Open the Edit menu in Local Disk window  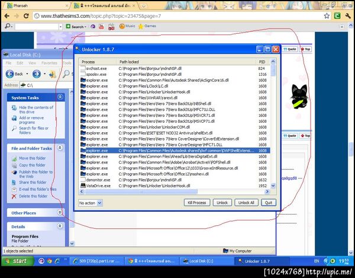(20, 63)
